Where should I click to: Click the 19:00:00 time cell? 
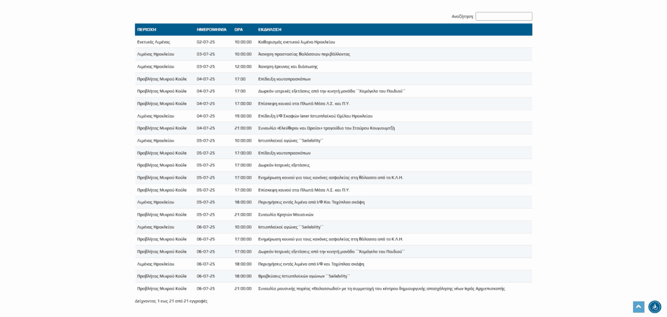pyautogui.click(x=243, y=116)
